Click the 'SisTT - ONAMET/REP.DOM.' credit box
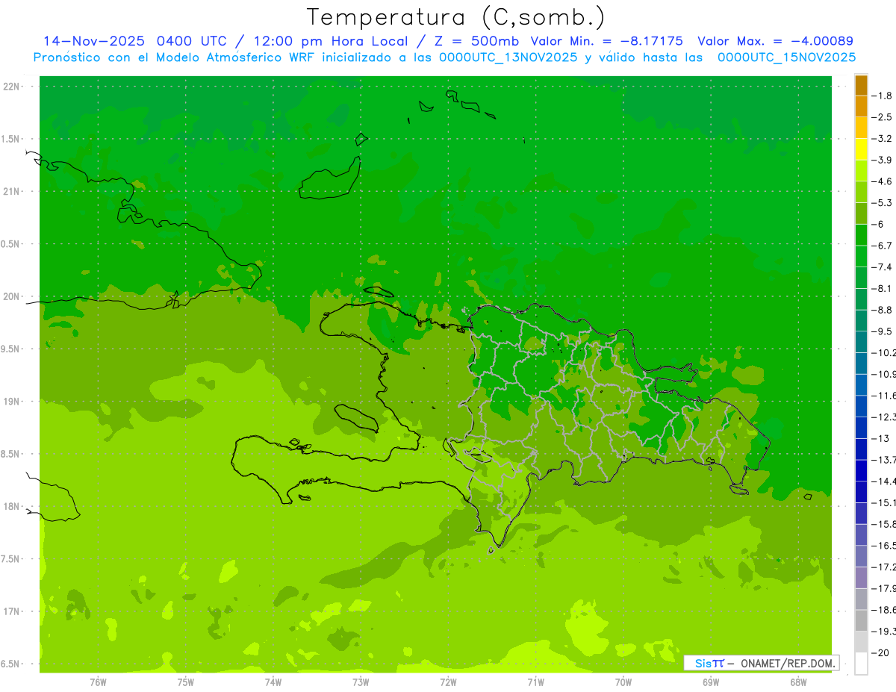Image resolution: width=896 pixels, height=692 pixels. click(x=761, y=663)
